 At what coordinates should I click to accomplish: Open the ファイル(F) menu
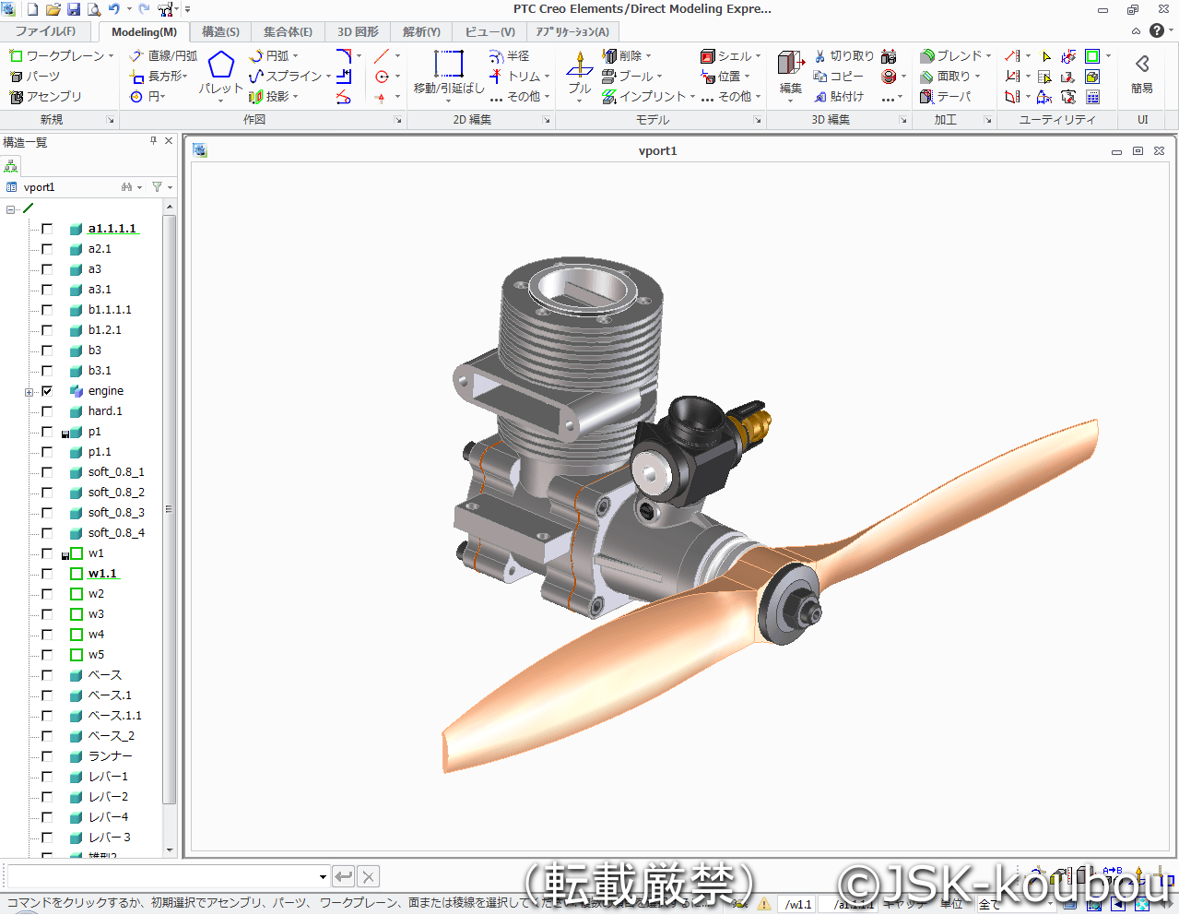(x=45, y=31)
